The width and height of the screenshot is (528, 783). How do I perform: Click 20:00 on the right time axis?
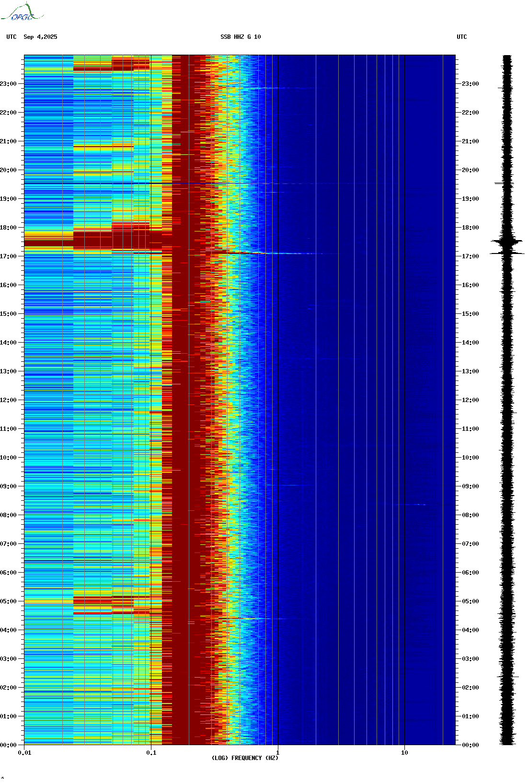pyautogui.click(x=470, y=170)
